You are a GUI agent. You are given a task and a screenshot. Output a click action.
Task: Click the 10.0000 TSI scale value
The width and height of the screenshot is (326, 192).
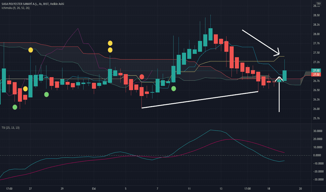pyautogui.click(x=318, y=147)
